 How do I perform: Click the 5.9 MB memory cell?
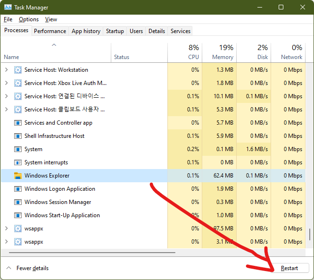(x=219, y=136)
